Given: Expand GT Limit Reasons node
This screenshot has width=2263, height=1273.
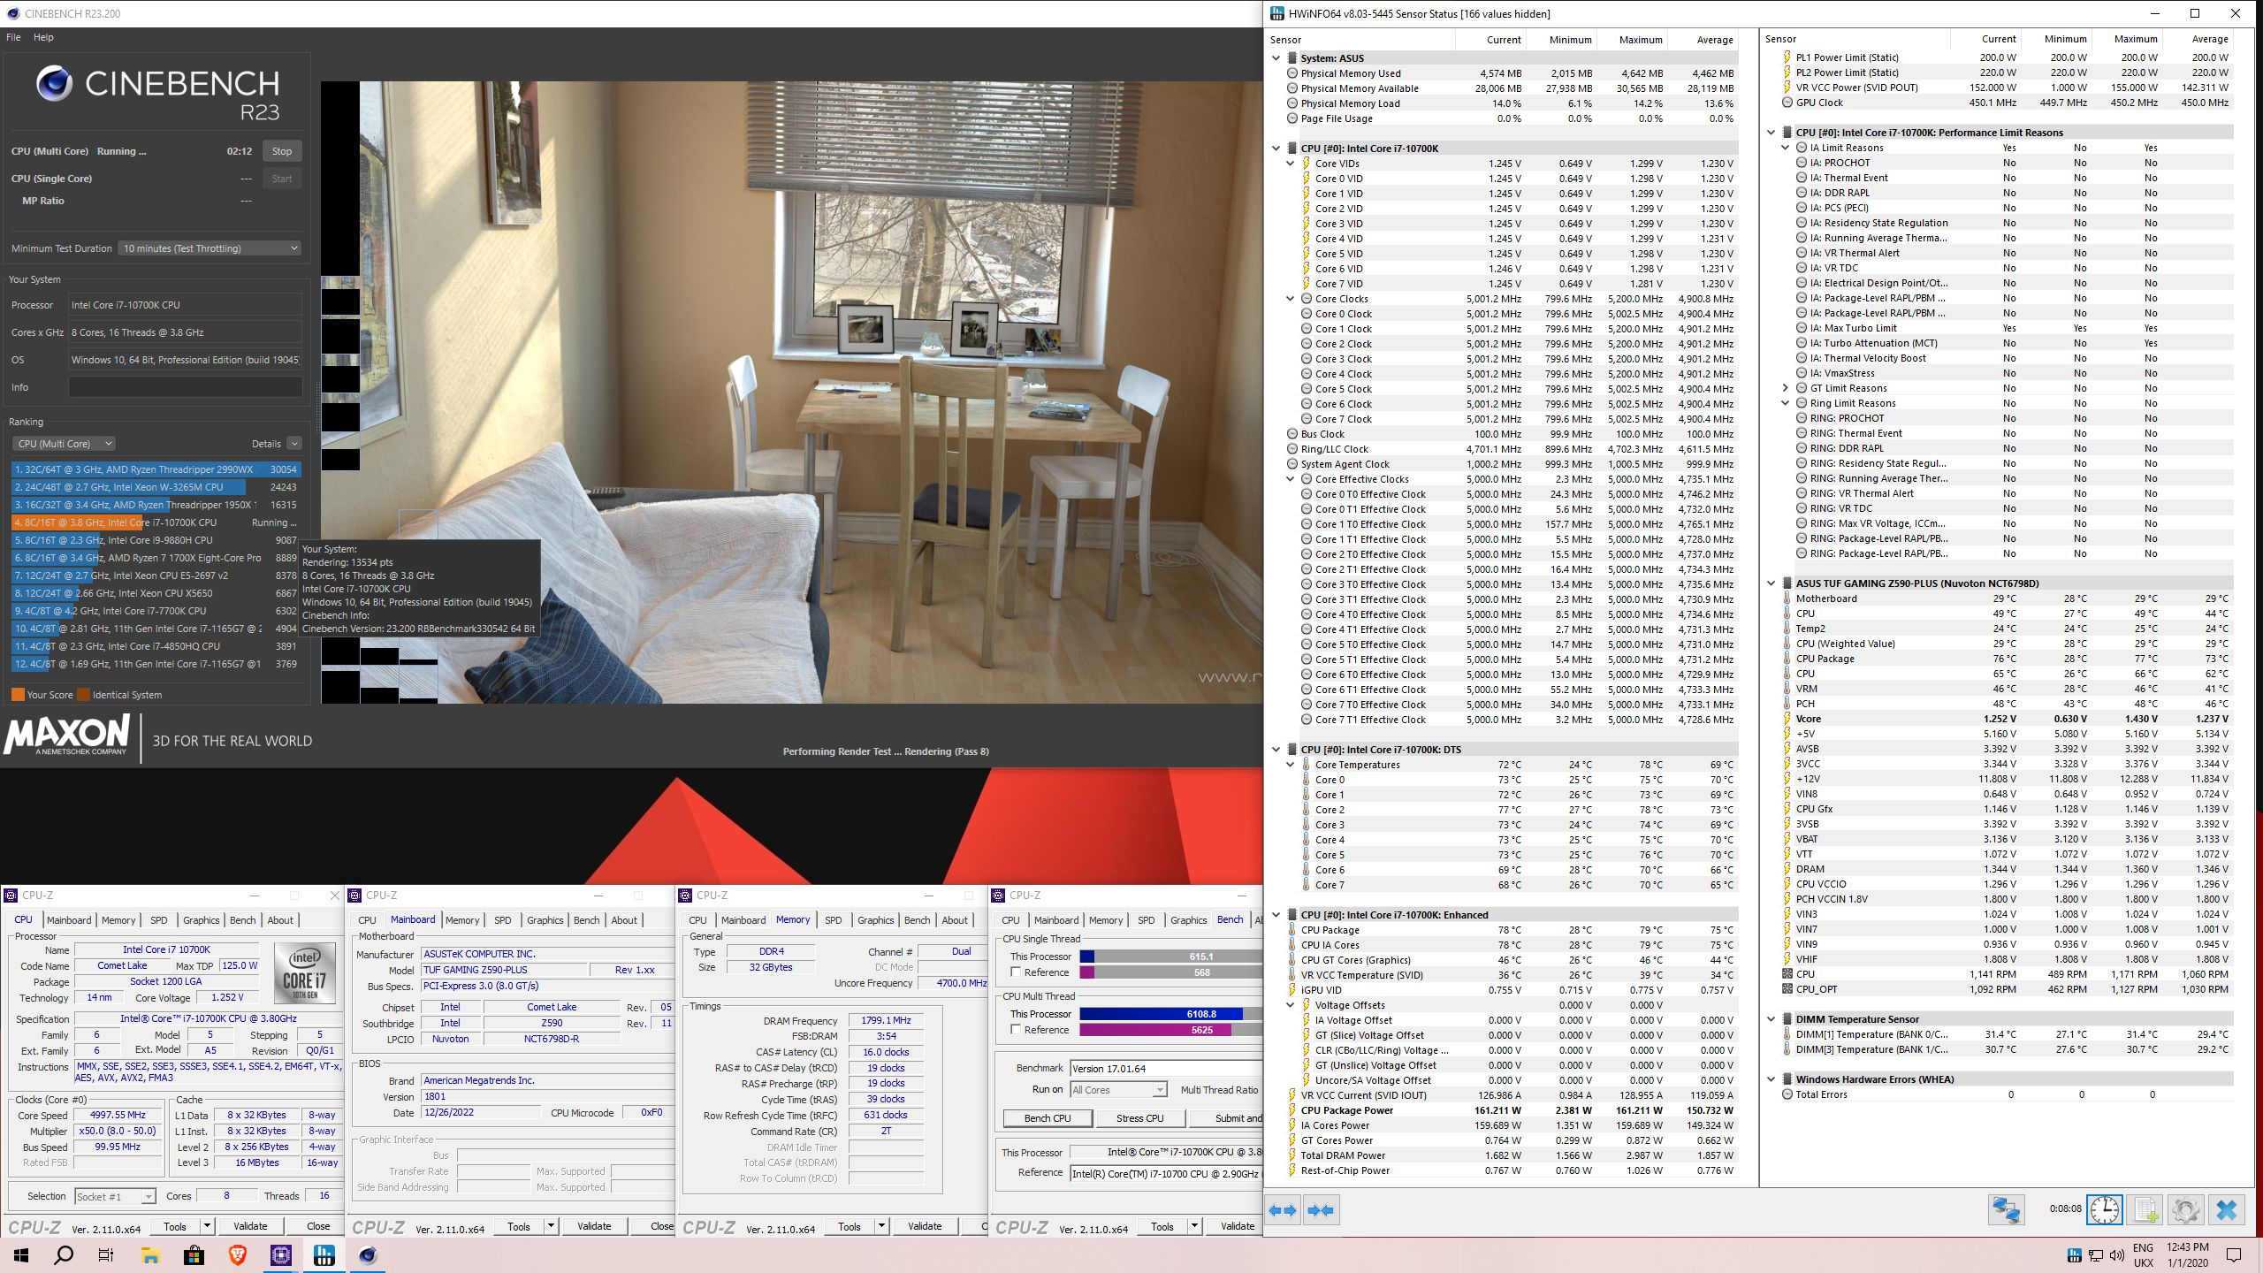Looking at the screenshot, I should coord(1785,388).
